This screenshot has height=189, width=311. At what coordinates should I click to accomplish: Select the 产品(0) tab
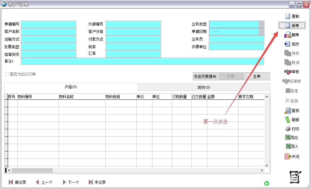(x=71, y=87)
